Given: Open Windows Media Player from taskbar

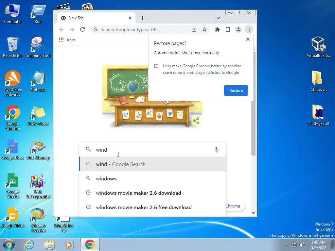Looking at the screenshot, I should (69, 244).
